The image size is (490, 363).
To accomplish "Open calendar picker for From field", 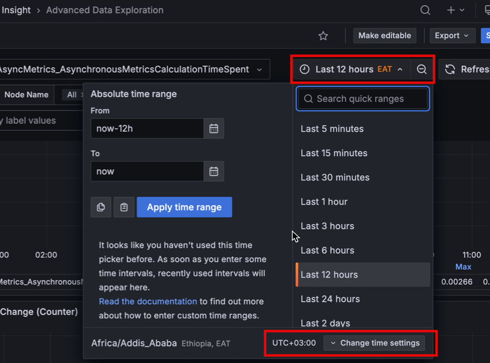I will click(214, 129).
